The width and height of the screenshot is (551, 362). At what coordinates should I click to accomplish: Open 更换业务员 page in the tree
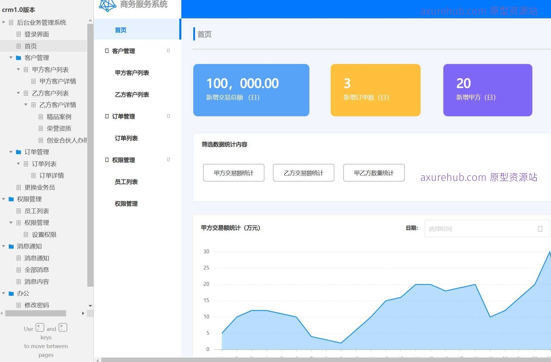coord(40,187)
